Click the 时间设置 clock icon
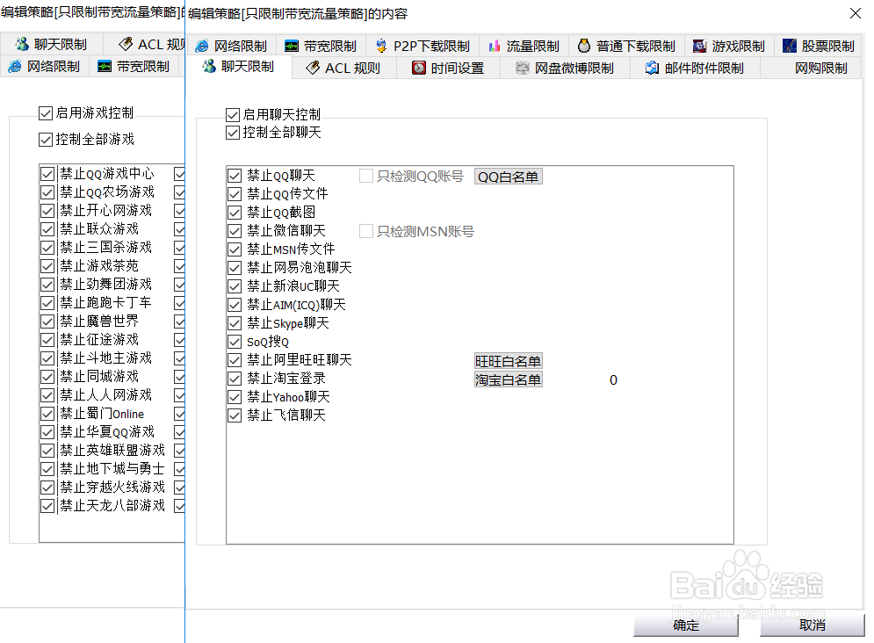This screenshot has width=874, height=643. pos(419,68)
